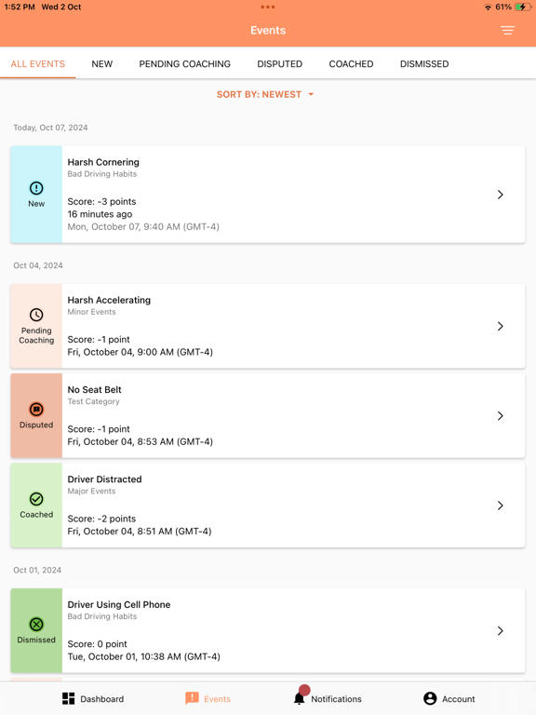The image size is (536, 715).
Task: Expand Sort By: Newest dropdown
Action: [265, 94]
